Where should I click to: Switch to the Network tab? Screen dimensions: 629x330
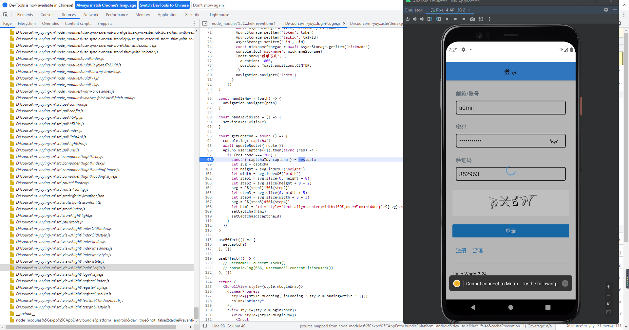(x=91, y=15)
